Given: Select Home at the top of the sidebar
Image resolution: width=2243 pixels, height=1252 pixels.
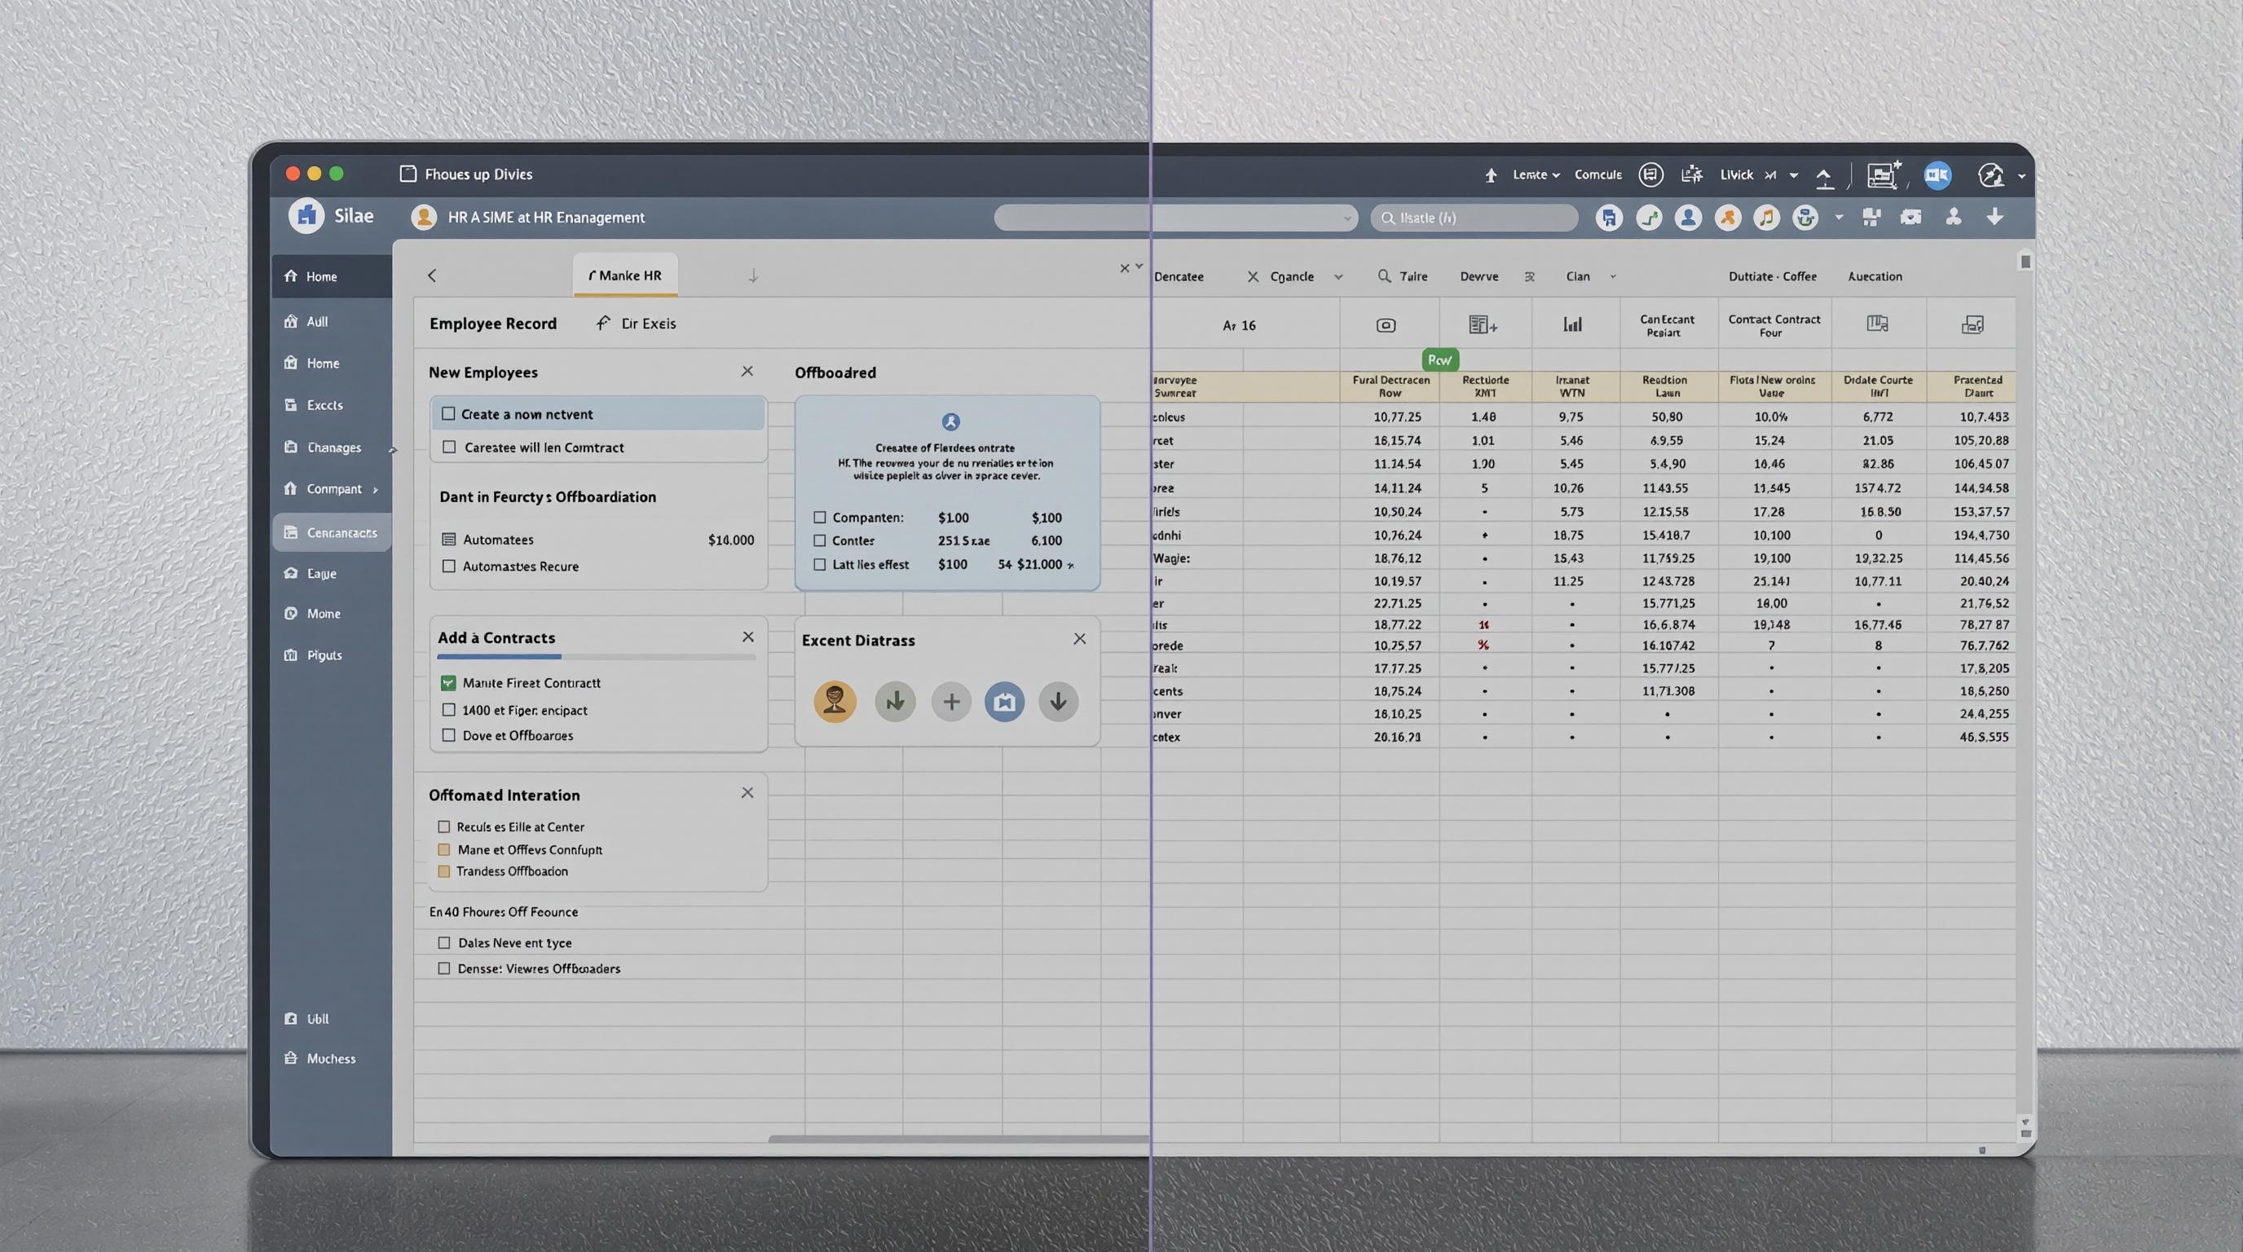Looking at the screenshot, I should tap(331, 276).
